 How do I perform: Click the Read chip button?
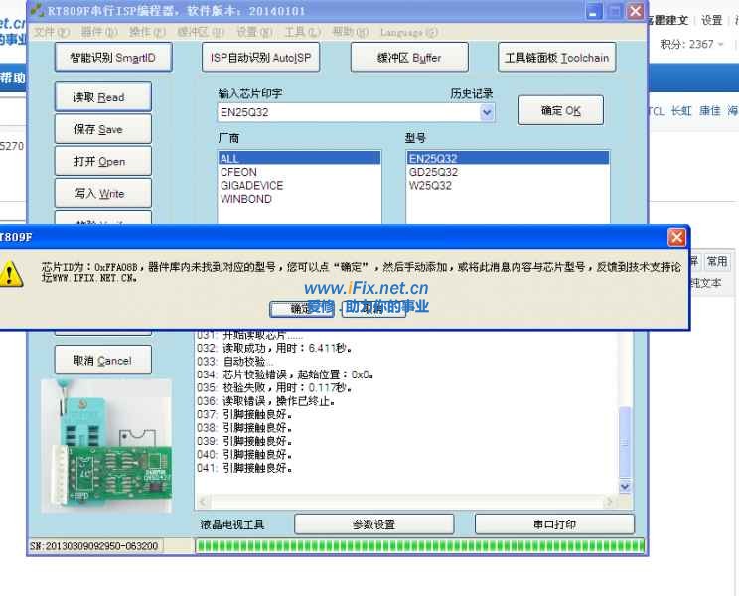[x=104, y=97]
